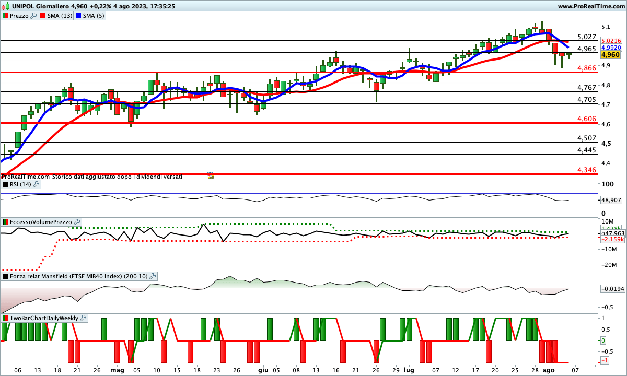The height and width of the screenshot is (376, 627).
Task: Click the blue SMA (5) color swatch
Action: [x=79, y=16]
